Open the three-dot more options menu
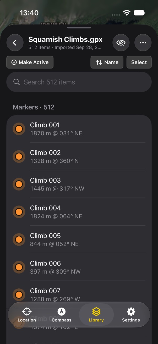Viewport: 158px width, 344px height. (143, 43)
